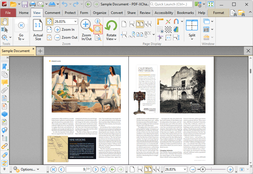The width and height of the screenshot is (253, 174).
Task: Open Attachments paperclip pane in sidebar
Action: (x=5, y=90)
